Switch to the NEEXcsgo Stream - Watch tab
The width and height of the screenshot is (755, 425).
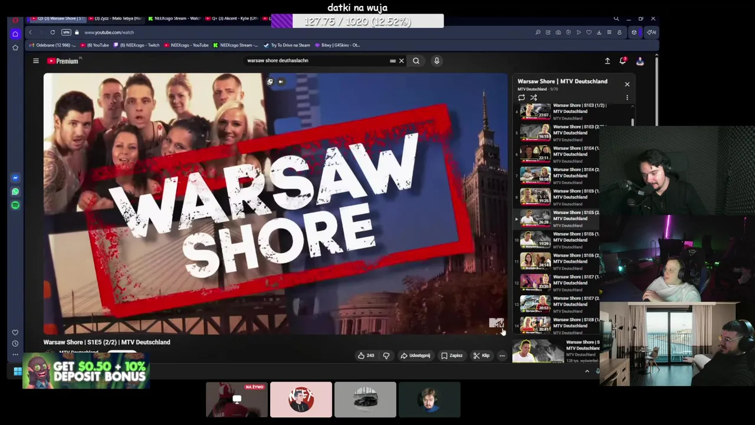(x=174, y=18)
